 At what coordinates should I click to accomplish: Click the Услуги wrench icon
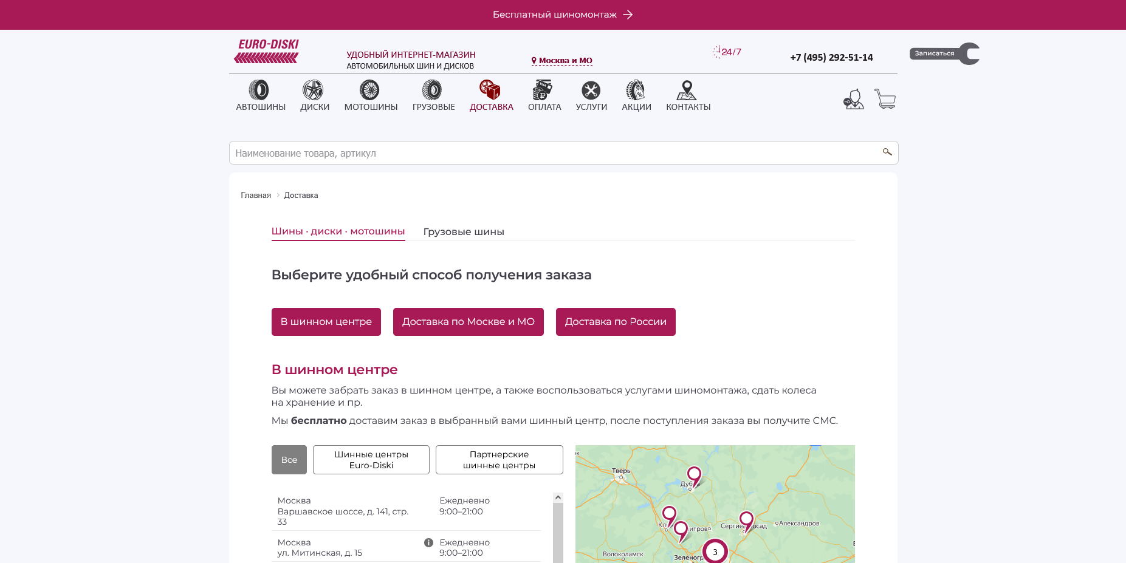591,90
